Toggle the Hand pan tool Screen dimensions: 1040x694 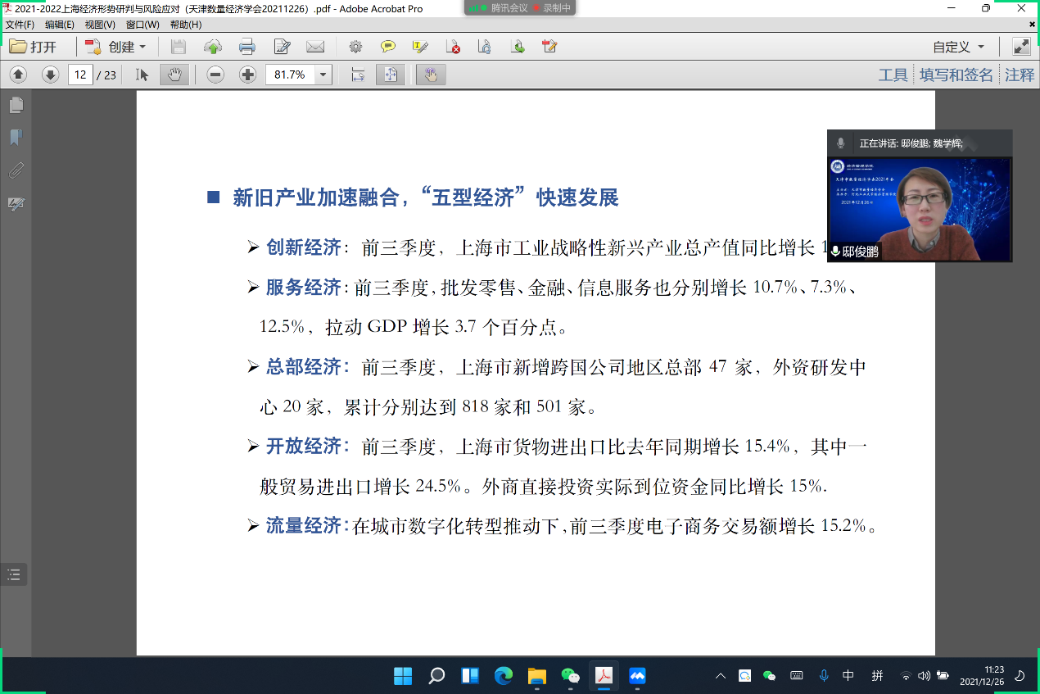[x=174, y=75]
